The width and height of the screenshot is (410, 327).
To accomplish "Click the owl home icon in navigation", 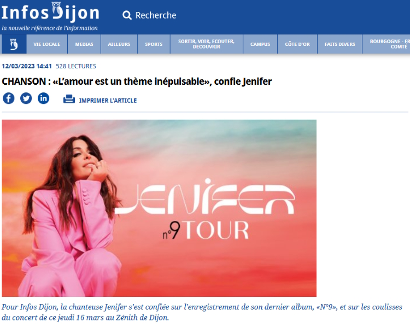I will tap(14, 44).
